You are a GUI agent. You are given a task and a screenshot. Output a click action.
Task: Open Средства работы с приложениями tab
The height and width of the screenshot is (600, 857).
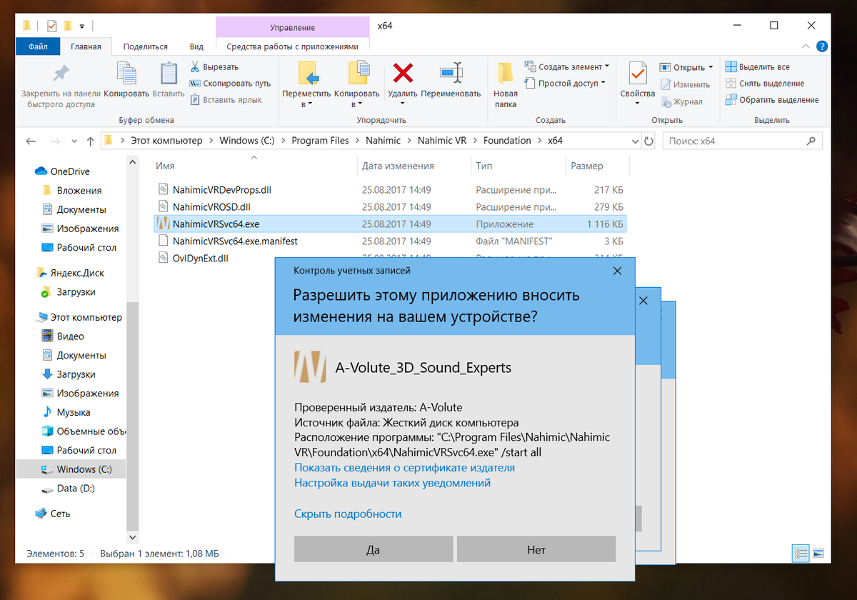292,46
